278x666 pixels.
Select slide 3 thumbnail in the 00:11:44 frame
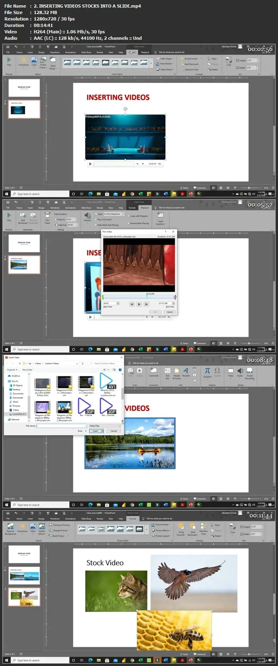pyautogui.click(x=24, y=597)
